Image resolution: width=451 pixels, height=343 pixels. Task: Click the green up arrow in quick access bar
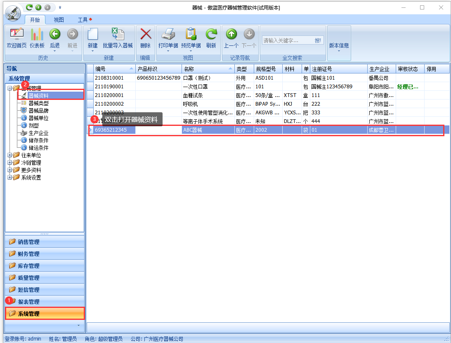(x=38, y=7)
